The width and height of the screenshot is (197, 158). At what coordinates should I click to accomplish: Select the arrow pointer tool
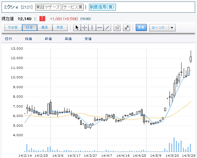(x=77, y=27)
